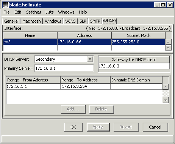This screenshot has height=144, width=175.
Task: Click the 172.16.0.66 address cell
Action: click(84, 42)
